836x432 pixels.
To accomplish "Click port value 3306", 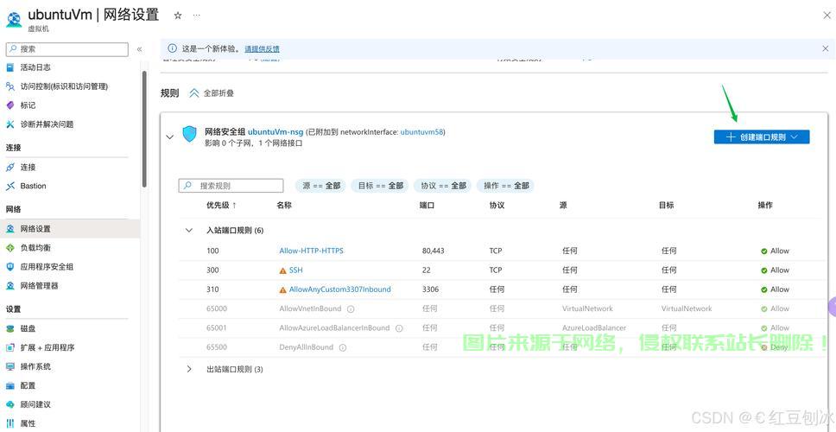I will click(430, 289).
